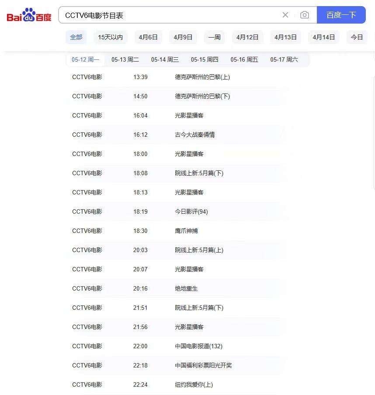Click program 院线上新:5月篇(上)
The height and width of the screenshot is (395, 375).
[x=199, y=250]
